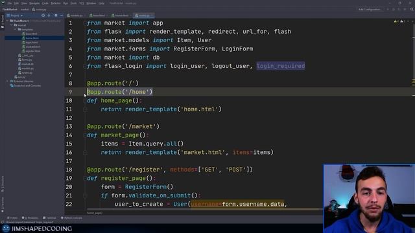The width and height of the screenshot is (415, 233).
Task: Fold the home_page function at line 10
Action: pos(85,101)
